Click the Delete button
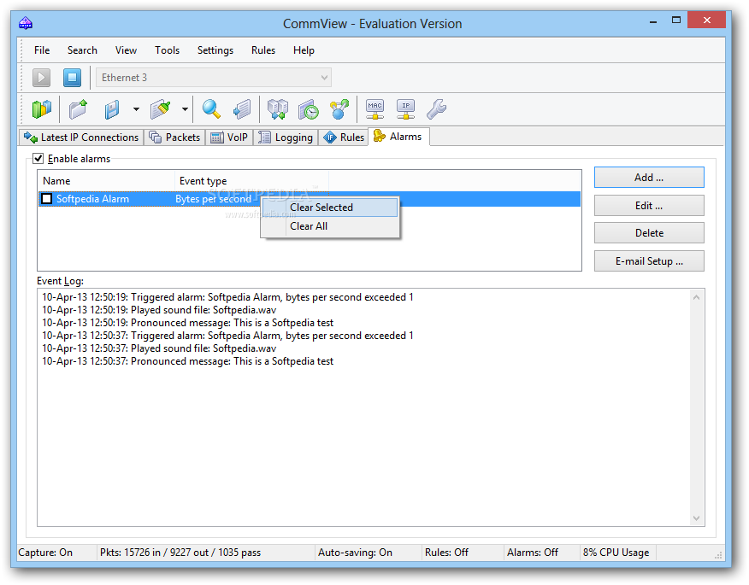This screenshot has height=585, width=749. coord(649,233)
